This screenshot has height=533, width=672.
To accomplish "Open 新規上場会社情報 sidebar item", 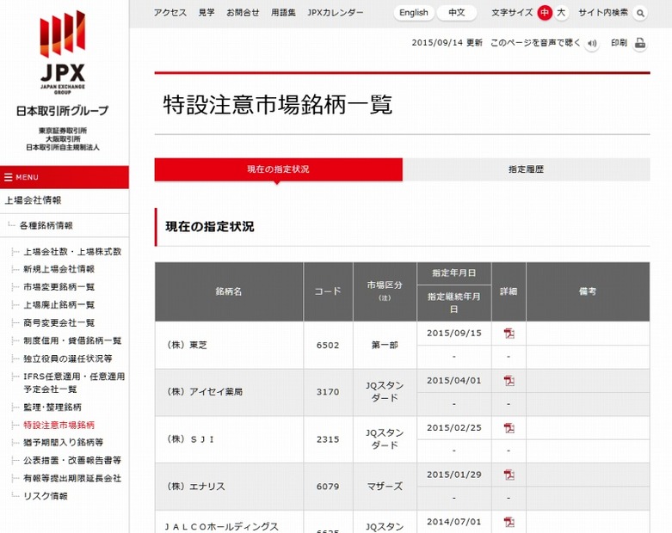I will click(x=59, y=269).
